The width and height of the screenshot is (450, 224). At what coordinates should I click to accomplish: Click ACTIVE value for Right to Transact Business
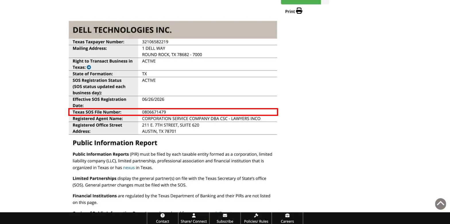coord(149,61)
